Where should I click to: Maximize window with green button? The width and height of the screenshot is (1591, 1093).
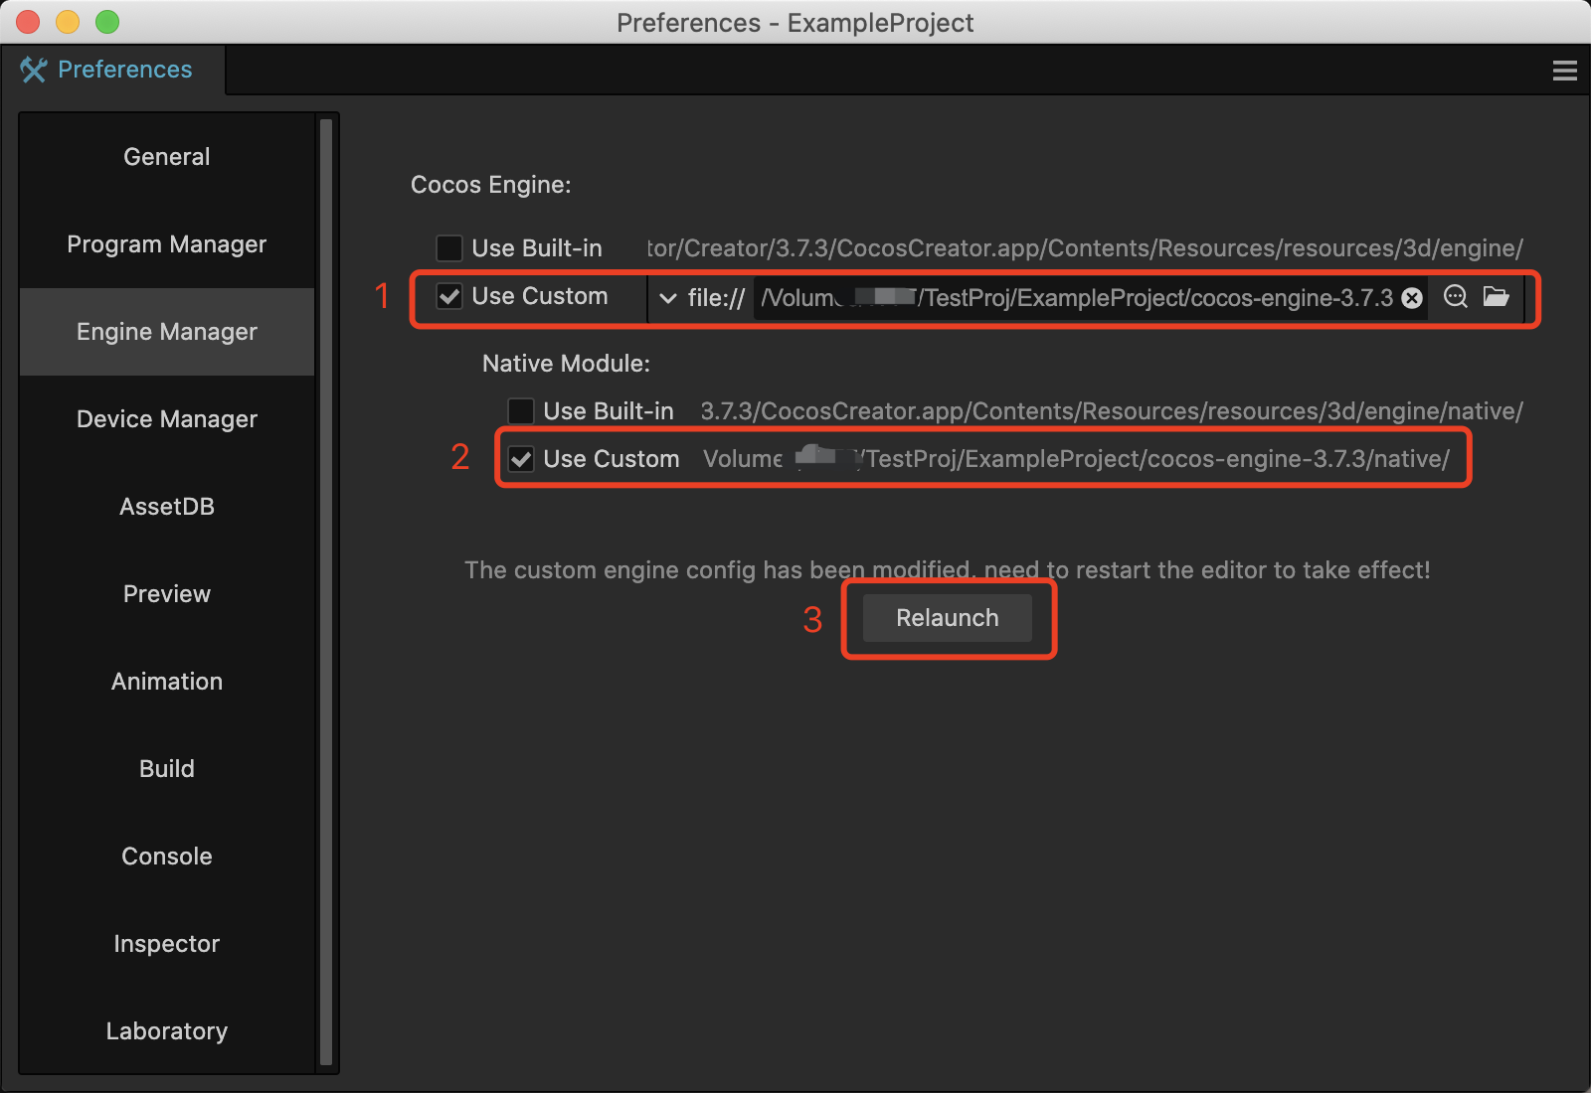click(107, 22)
